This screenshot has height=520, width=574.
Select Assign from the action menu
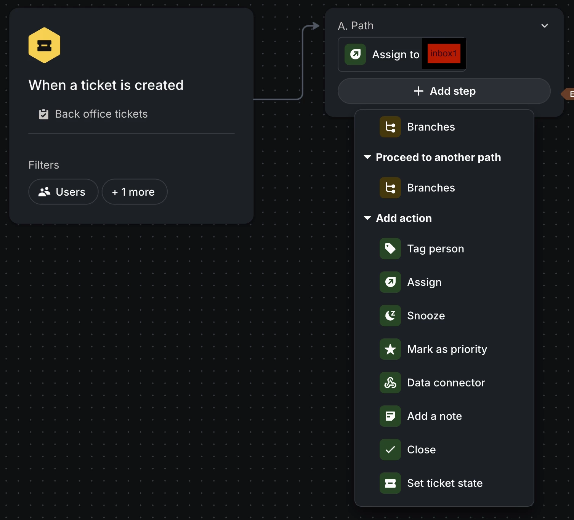(424, 282)
